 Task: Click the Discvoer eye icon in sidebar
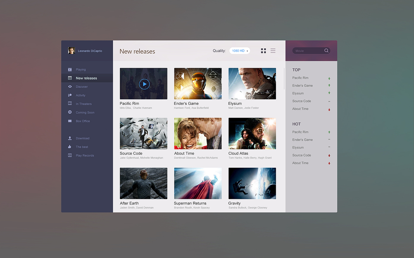click(x=70, y=86)
